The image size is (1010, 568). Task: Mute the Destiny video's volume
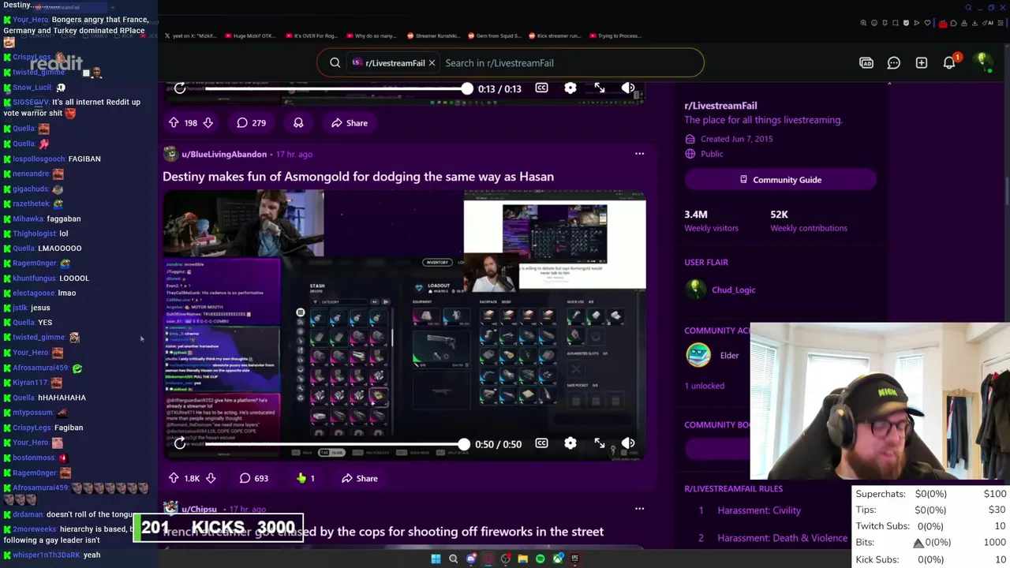(628, 443)
